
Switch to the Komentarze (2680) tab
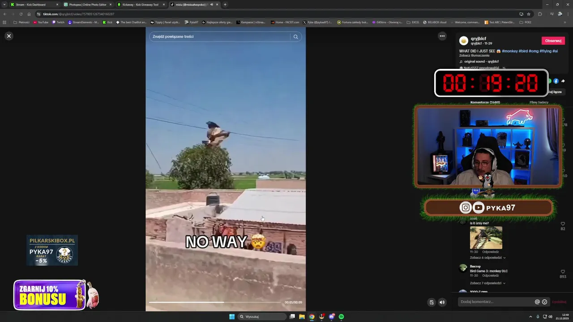485,102
